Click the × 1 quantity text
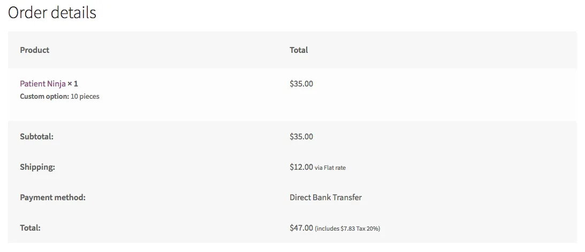The width and height of the screenshot is (585, 252). click(x=73, y=84)
